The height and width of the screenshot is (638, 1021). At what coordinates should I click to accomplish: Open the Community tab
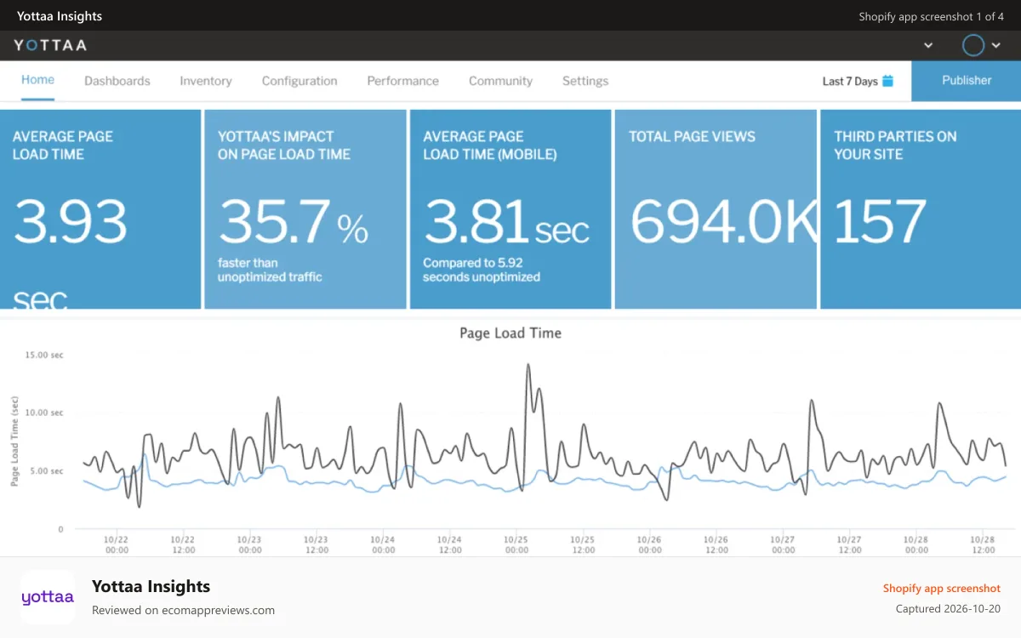pyautogui.click(x=500, y=81)
